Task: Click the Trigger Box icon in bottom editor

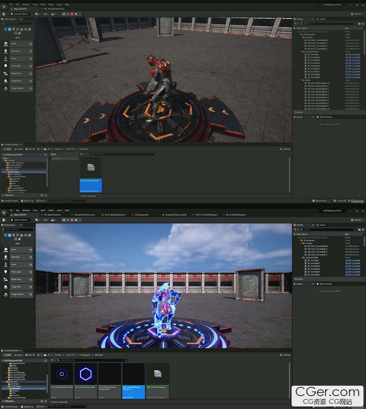Action: 6,287
